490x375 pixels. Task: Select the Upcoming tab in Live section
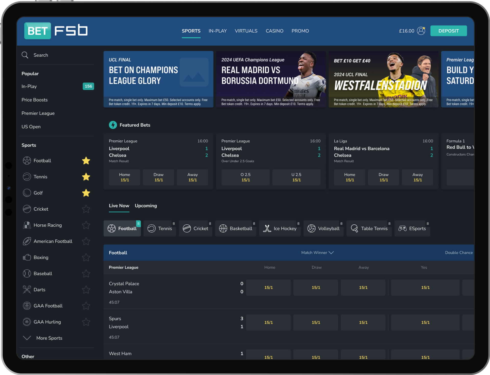coord(146,205)
